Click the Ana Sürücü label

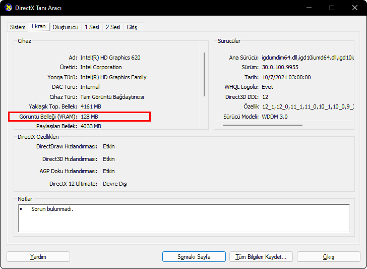point(244,58)
